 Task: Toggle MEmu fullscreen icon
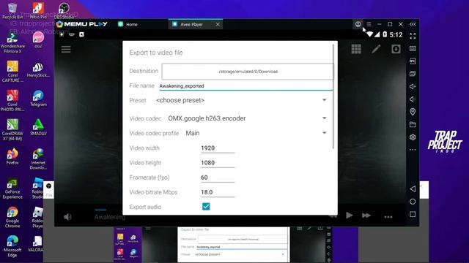pos(413,36)
